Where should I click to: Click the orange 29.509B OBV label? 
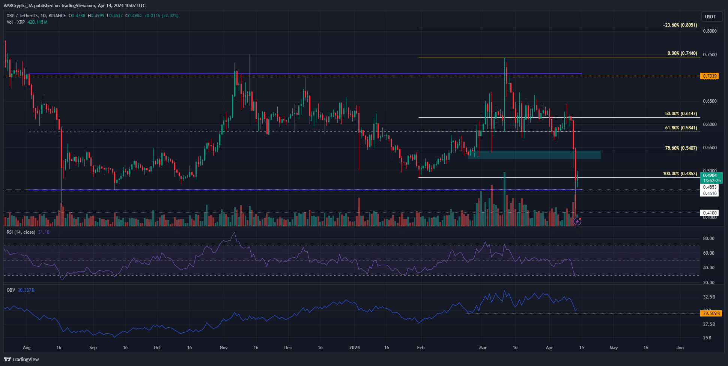pos(711,313)
